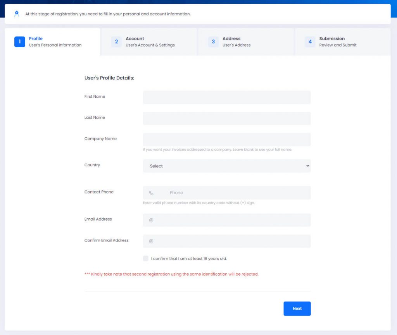Viewport: 397px width, 335px height.
Task: Click the award ribbon icon in notification banner
Action: (x=16, y=14)
